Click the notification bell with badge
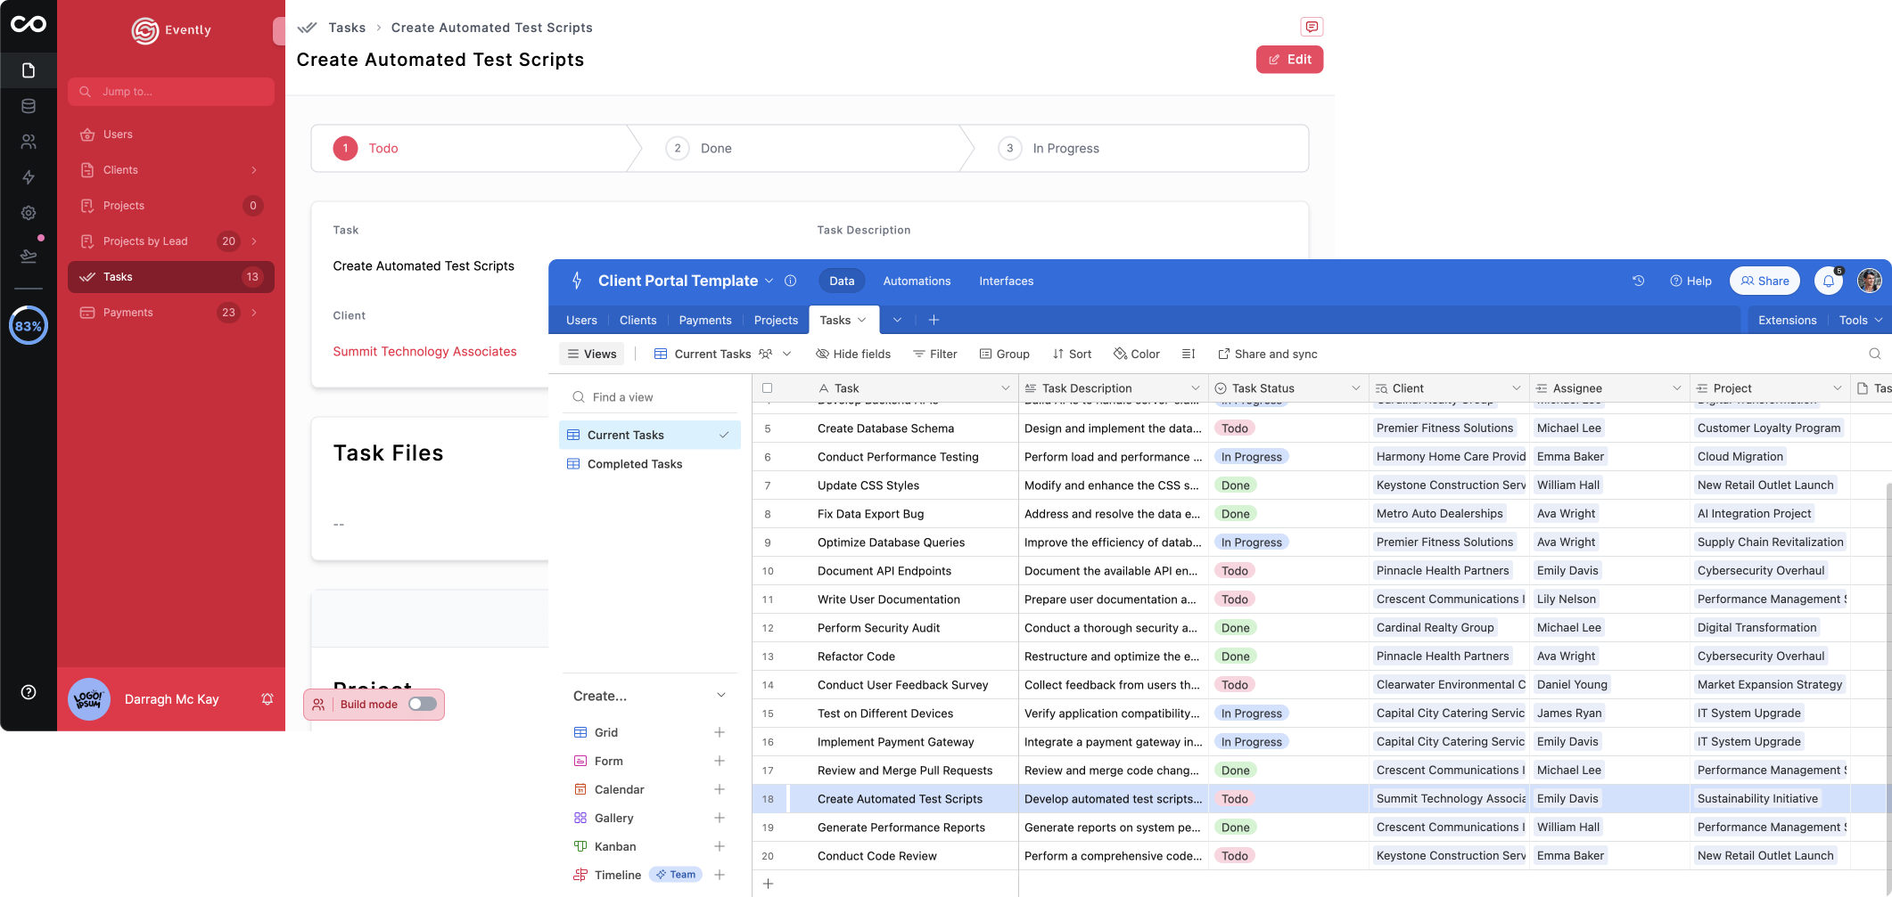The image size is (1892, 897). [1828, 281]
